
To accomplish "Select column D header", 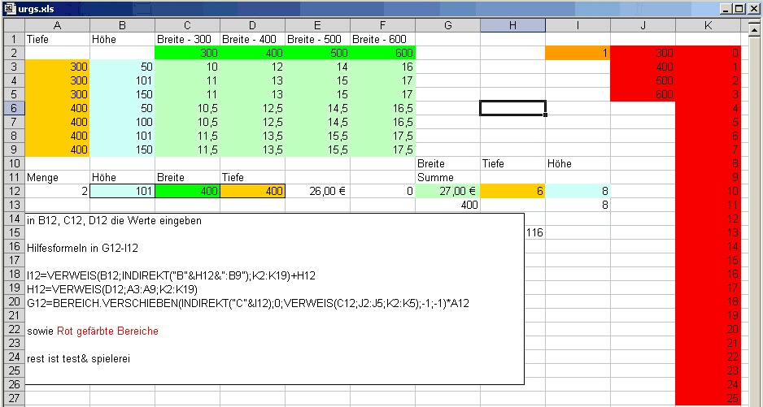I will tap(252, 25).
